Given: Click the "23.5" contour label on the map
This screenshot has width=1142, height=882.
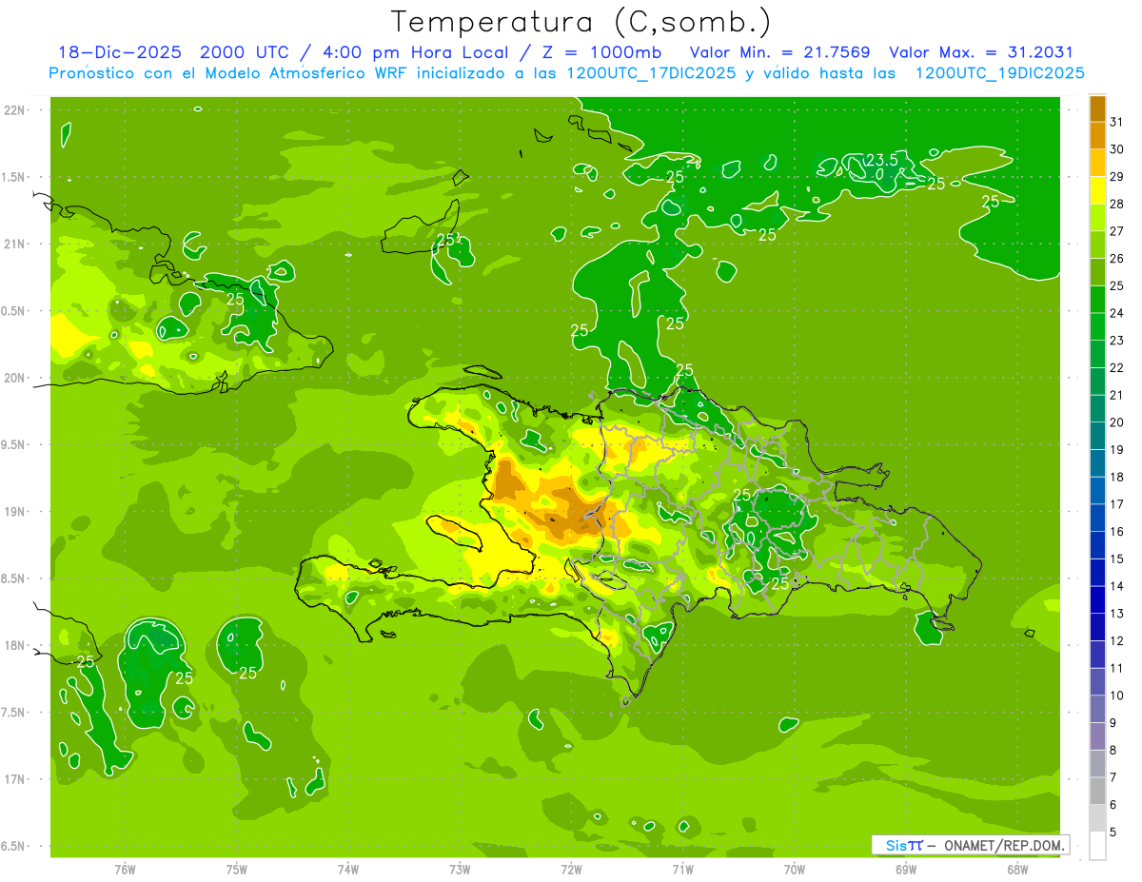Looking at the screenshot, I should point(881,160).
